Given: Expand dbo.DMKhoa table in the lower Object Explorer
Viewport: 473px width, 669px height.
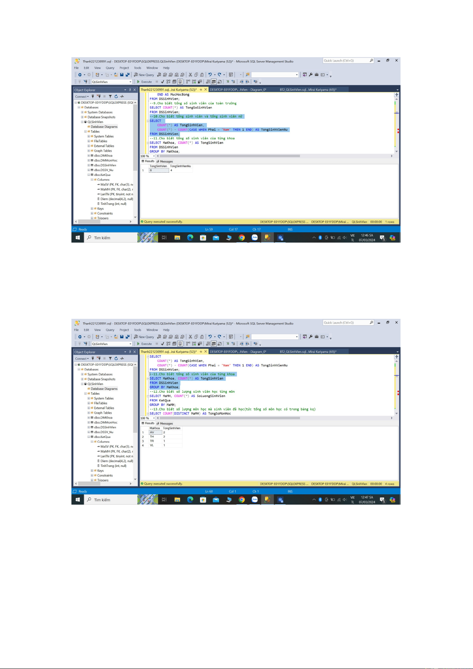Looking at the screenshot, I should 89,418.
